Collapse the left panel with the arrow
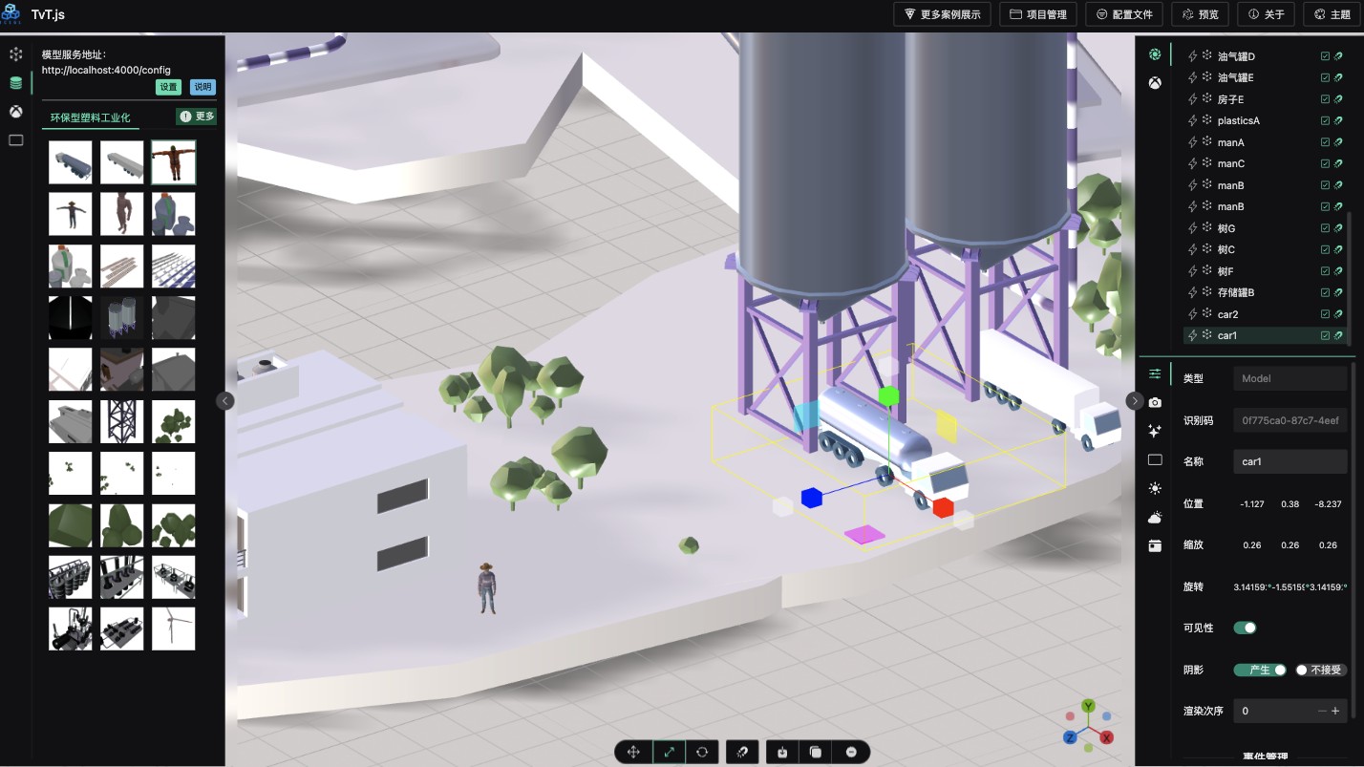The height and width of the screenshot is (767, 1364). pyautogui.click(x=225, y=401)
